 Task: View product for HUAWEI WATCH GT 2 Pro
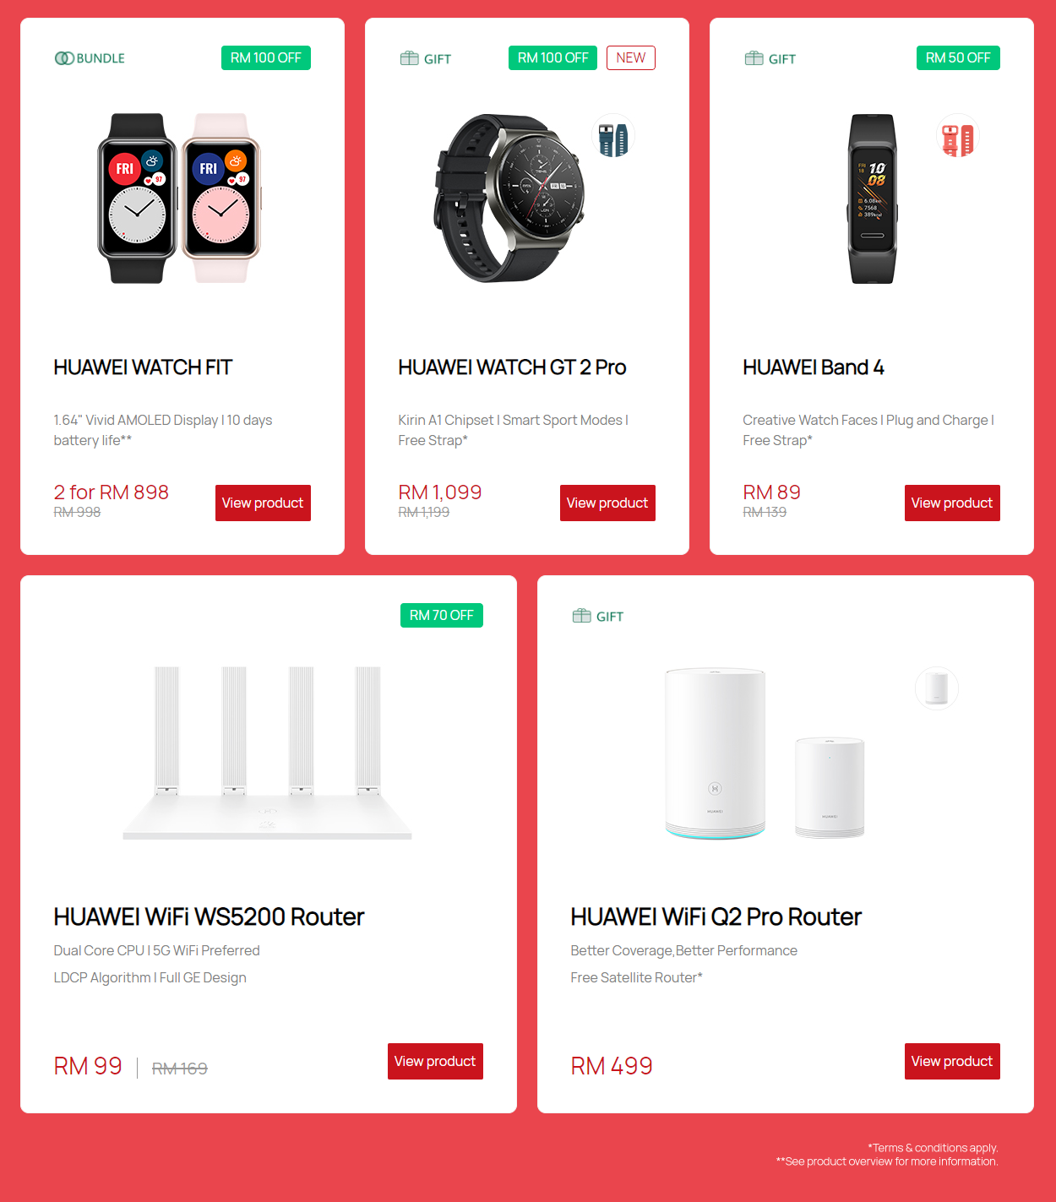point(607,503)
